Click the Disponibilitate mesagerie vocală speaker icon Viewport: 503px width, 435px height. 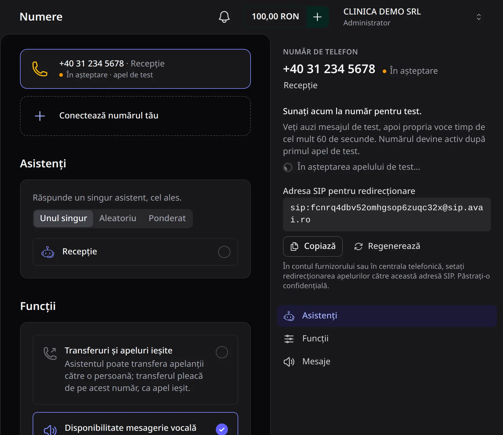point(50,430)
